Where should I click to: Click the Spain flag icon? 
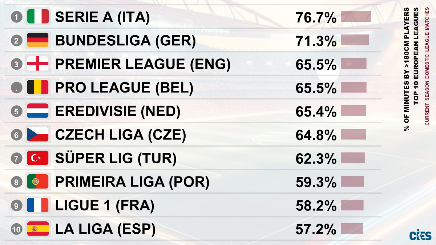(37, 229)
